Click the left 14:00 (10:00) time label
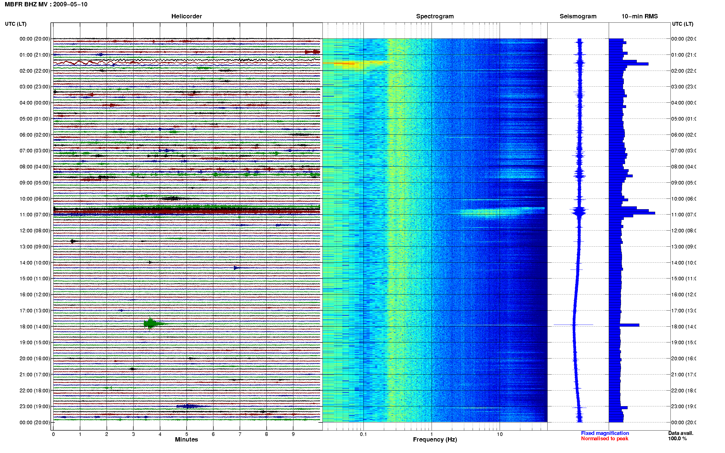 tap(35, 263)
